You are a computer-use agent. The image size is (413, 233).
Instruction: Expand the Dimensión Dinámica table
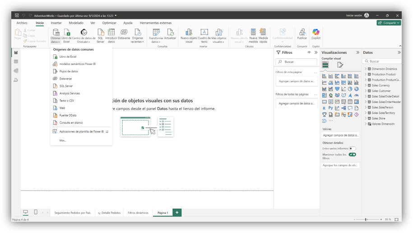(x=366, y=69)
